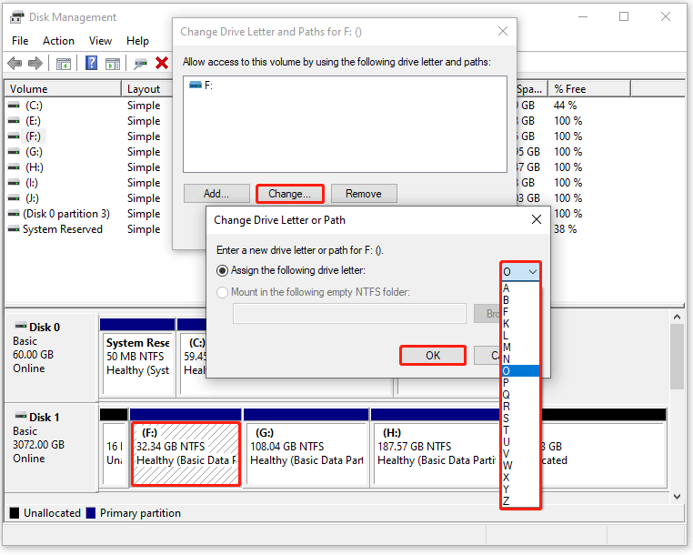Click the Add... button
693x555 pixels.
[x=216, y=194]
